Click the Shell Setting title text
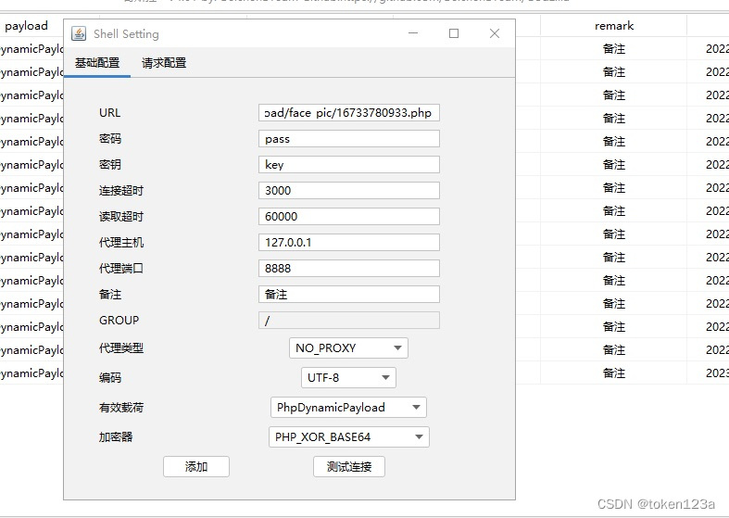 tap(126, 34)
